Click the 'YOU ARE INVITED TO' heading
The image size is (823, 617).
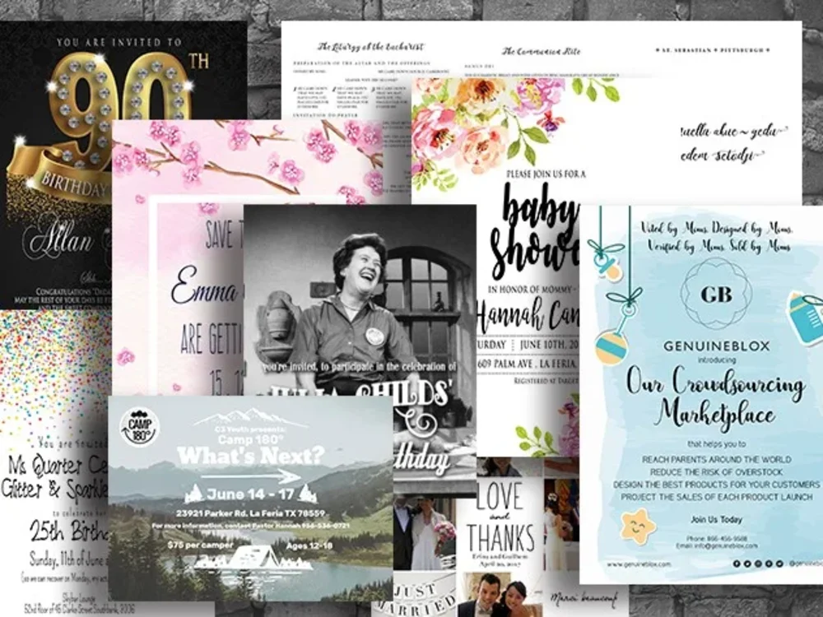(119, 43)
